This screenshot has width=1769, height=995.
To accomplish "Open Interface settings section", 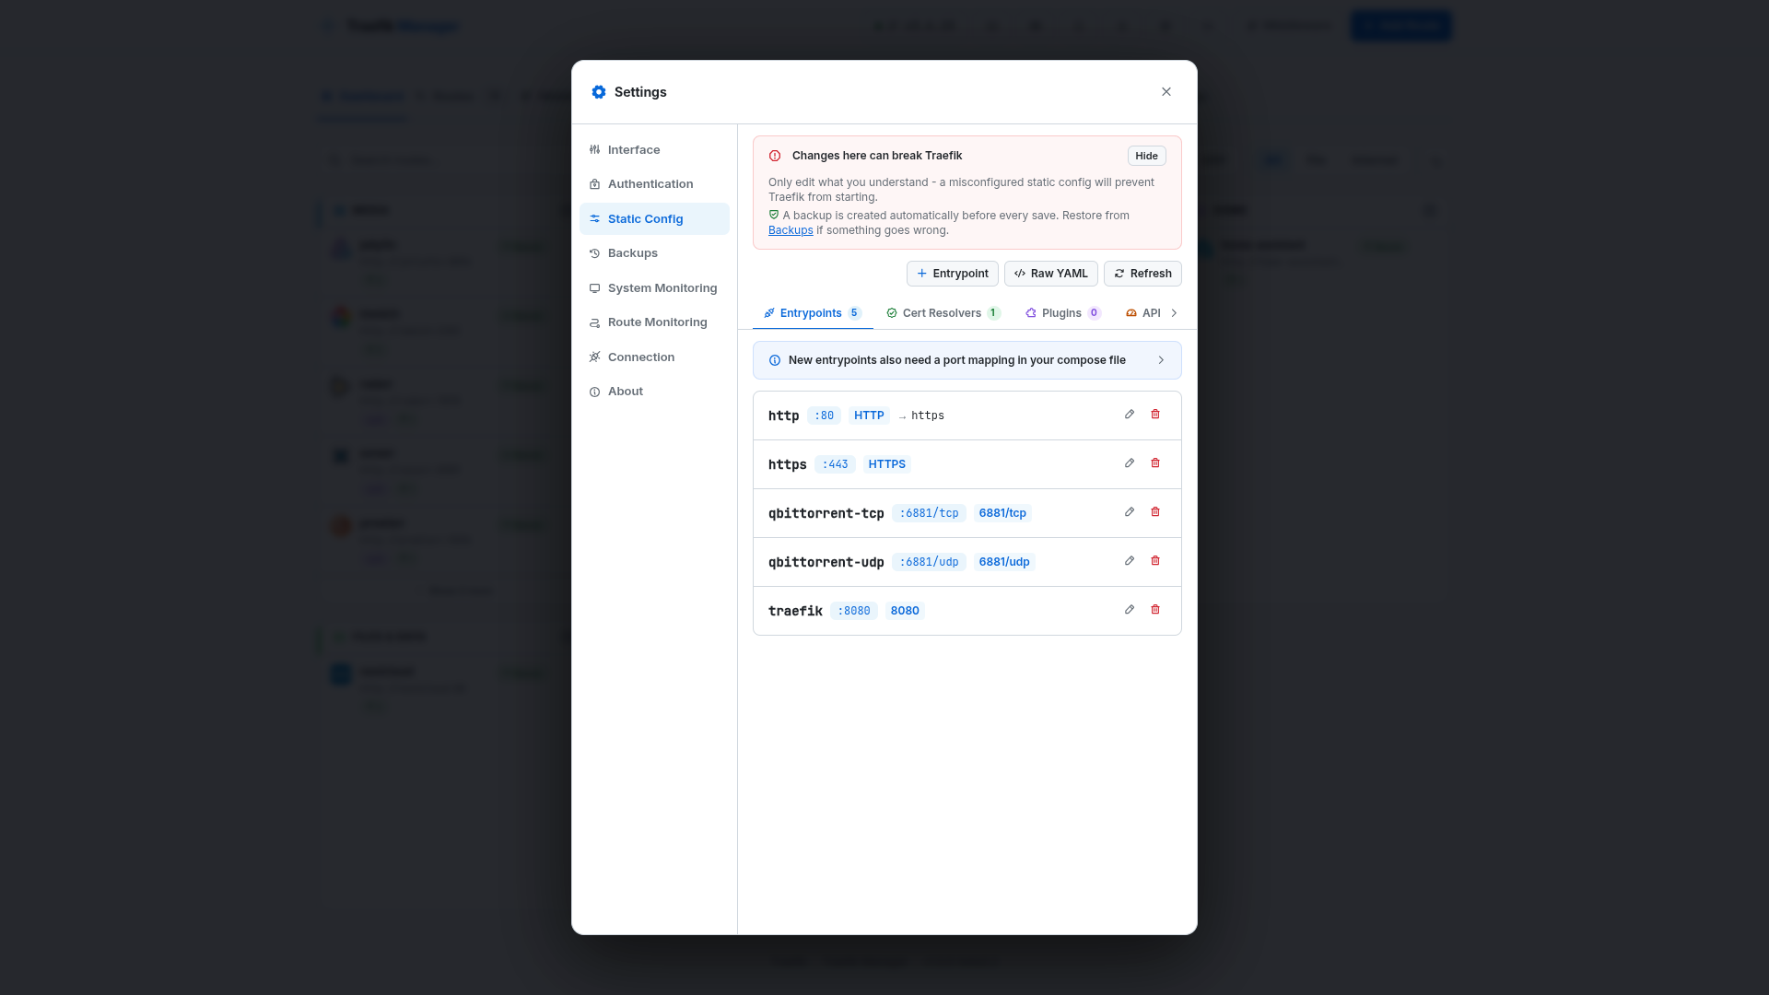I will click(x=654, y=150).
